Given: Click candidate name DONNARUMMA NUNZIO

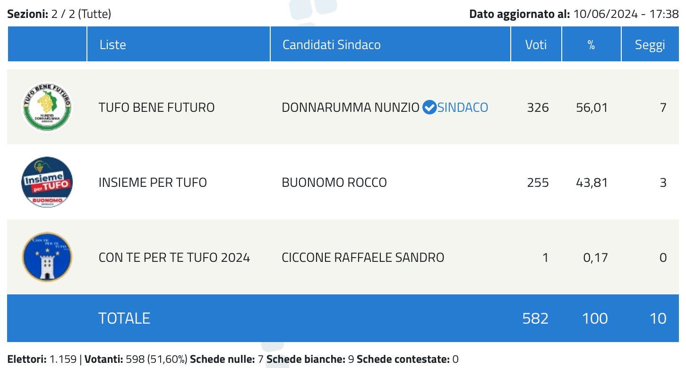Looking at the screenshot, I should (x=351, y=108).
